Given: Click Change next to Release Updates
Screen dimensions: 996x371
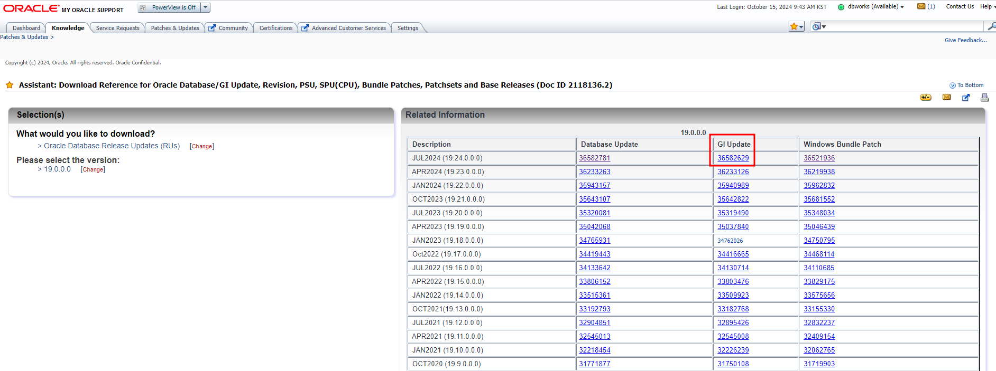Looking at the screenshot, I should 202,146.
